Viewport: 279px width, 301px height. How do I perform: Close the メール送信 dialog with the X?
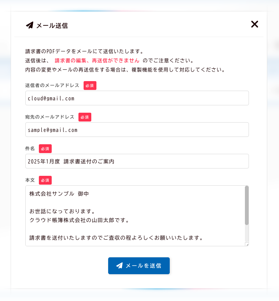[x=254, y=24]
